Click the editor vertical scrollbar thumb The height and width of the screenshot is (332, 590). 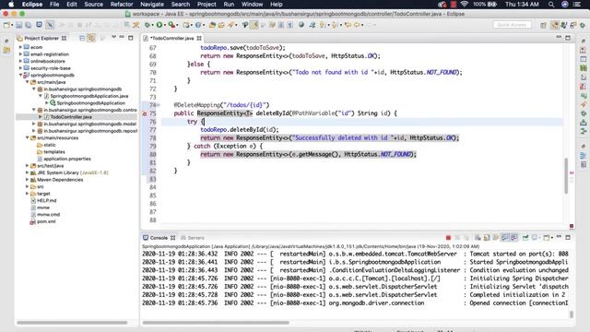coord(566,175)
